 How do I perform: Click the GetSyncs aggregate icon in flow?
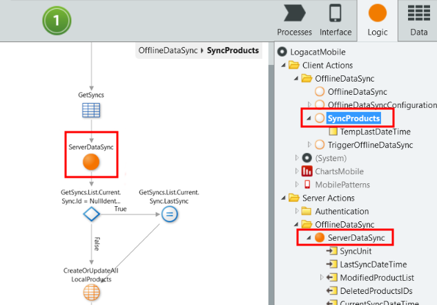click(x=91, y=110)
